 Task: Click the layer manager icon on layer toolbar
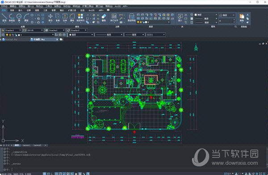tap(3, 35)
